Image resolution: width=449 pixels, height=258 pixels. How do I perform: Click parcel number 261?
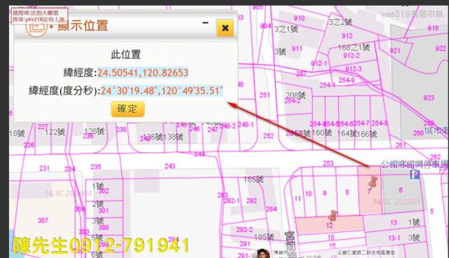click(401, 145)
